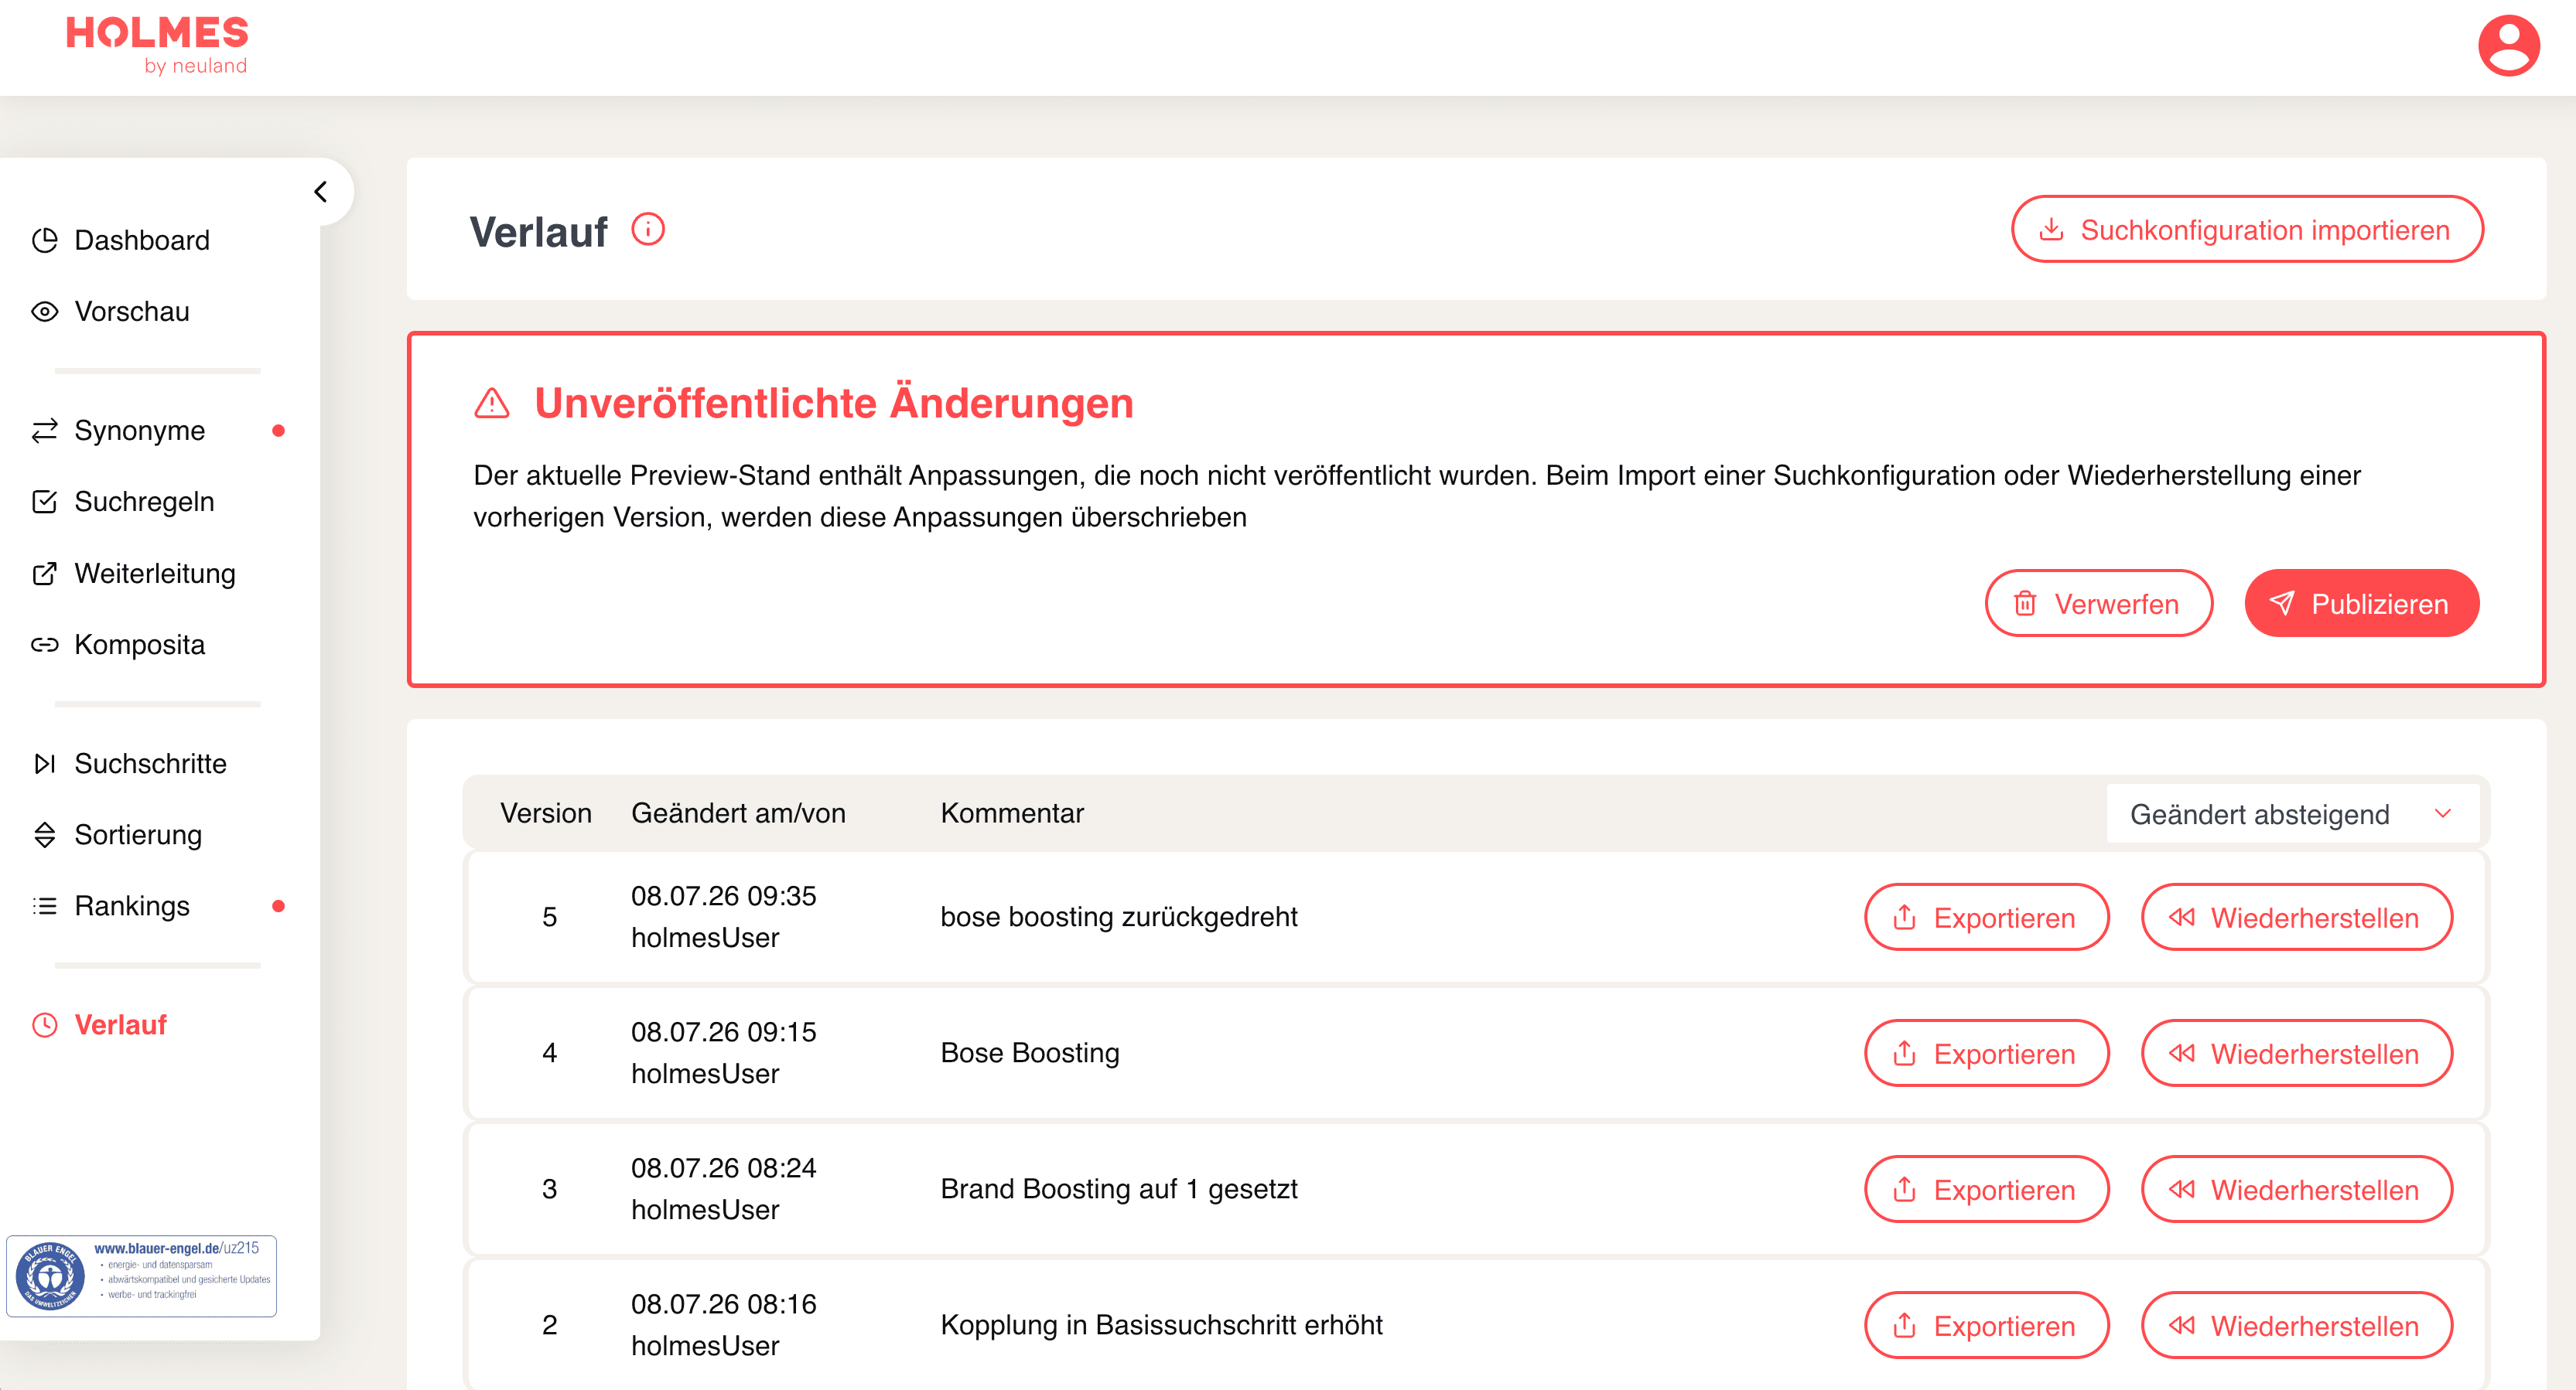Click the Verlauf page title
This screenshot has height=1390, width=2576.
pos(538,231)
